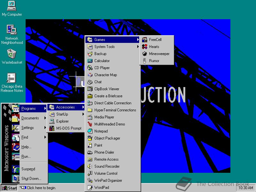Image resolution: width=256 pixels, height=192 pixels.
Task: Click the Start button on taskbar
Action: [x=9, y=188]
